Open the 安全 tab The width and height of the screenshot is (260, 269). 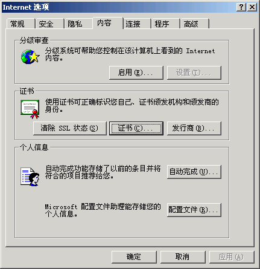49,24
